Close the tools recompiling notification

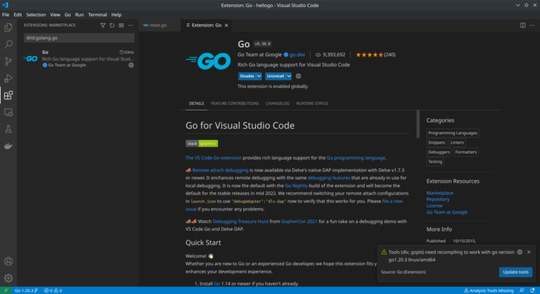tap(529, 252)
